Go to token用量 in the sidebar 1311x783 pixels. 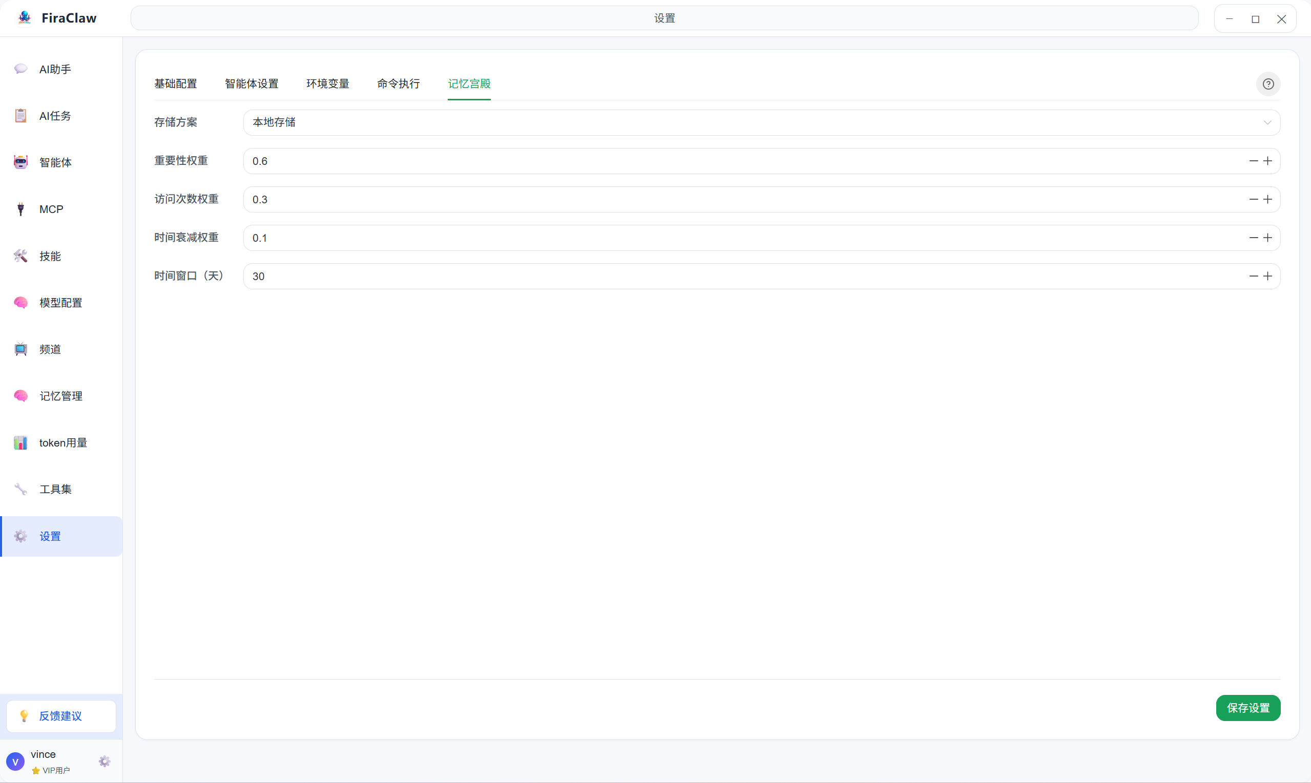(61, 442)
